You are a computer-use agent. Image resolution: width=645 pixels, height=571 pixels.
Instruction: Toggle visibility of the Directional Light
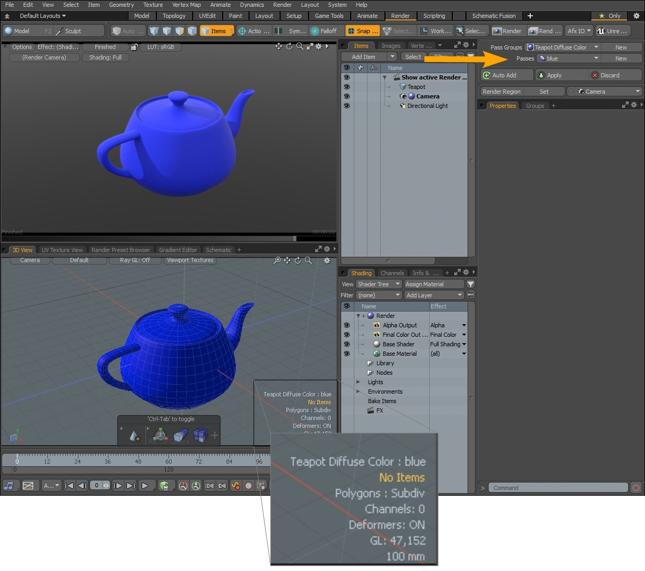(346, 106)
